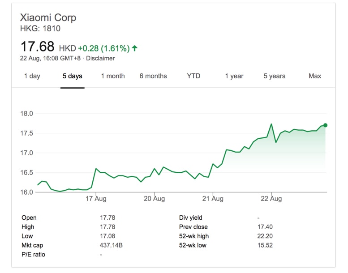This screenshot has height=273, width=348.
Task: Show the 5 years chart
Action: (x=274, y=76)
